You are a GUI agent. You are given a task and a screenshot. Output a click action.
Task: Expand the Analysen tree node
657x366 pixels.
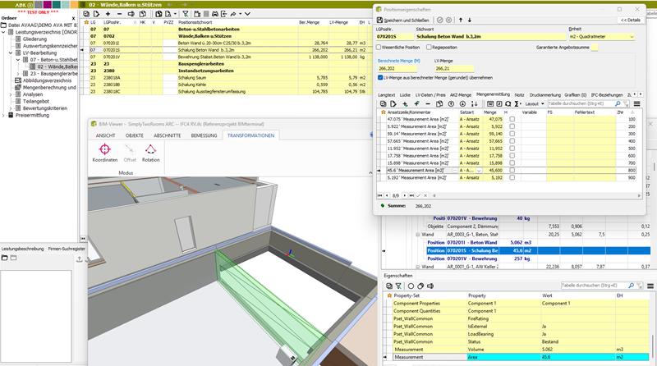pos(10,94)
